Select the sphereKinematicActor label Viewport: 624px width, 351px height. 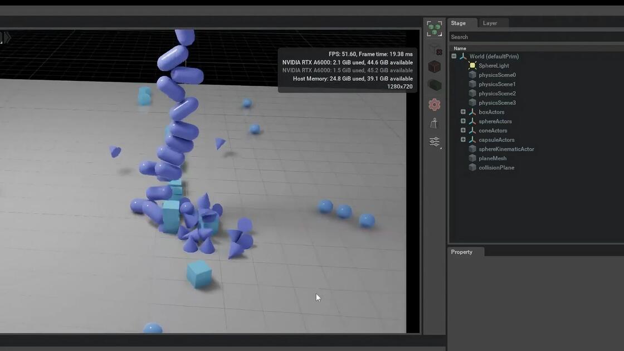point(506,149)
